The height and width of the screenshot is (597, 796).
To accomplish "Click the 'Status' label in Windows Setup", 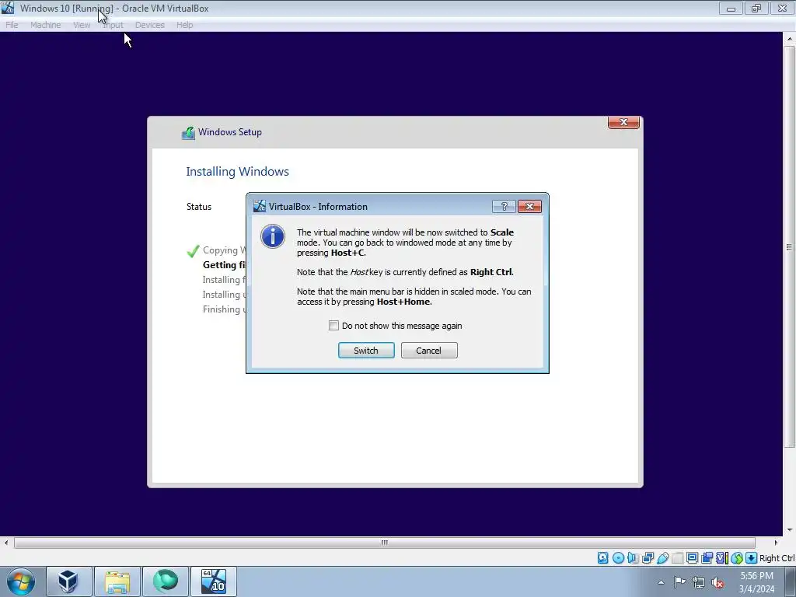I will 199,207.
